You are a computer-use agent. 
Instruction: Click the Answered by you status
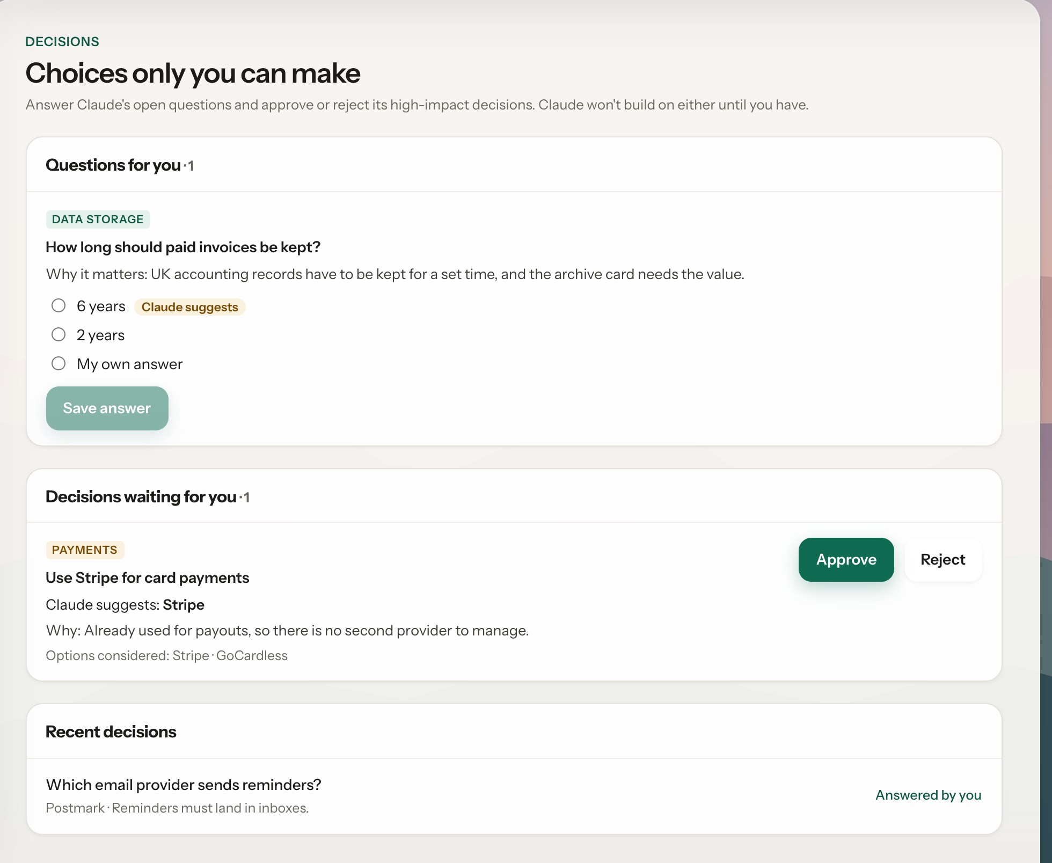click(x=928, y=795)
